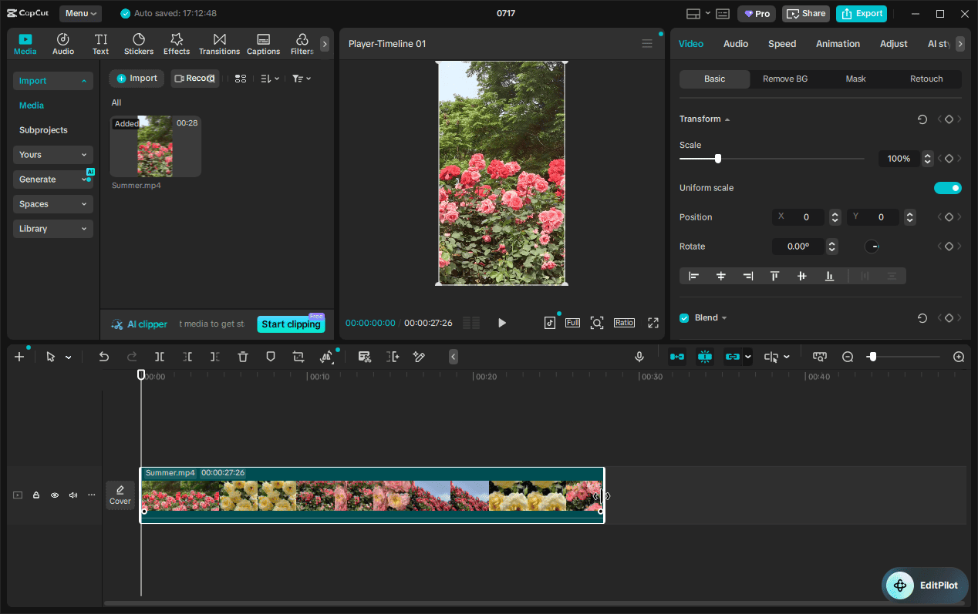Click the Rotate dial knob
The height and width of the screenshot is (614, 978).
(872, 247)
